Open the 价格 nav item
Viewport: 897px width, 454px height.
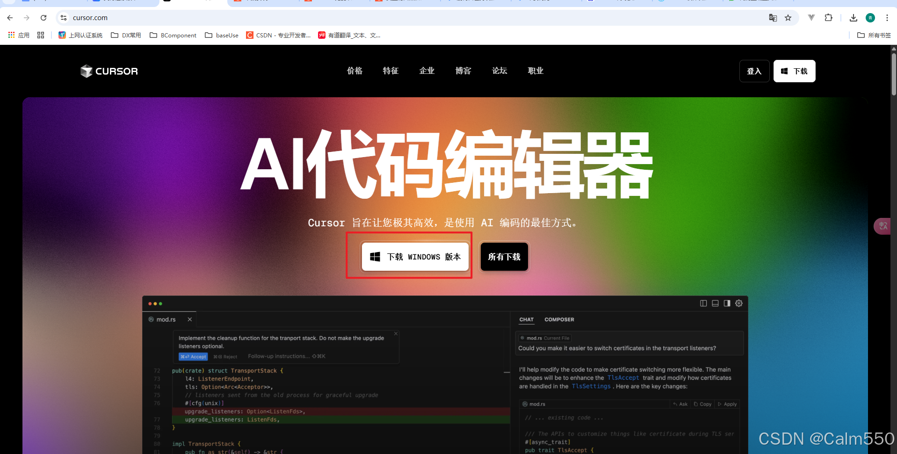click(x=354, y=71)
